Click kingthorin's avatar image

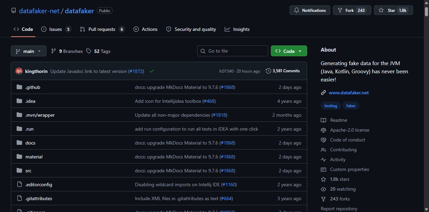coord(19,71)
